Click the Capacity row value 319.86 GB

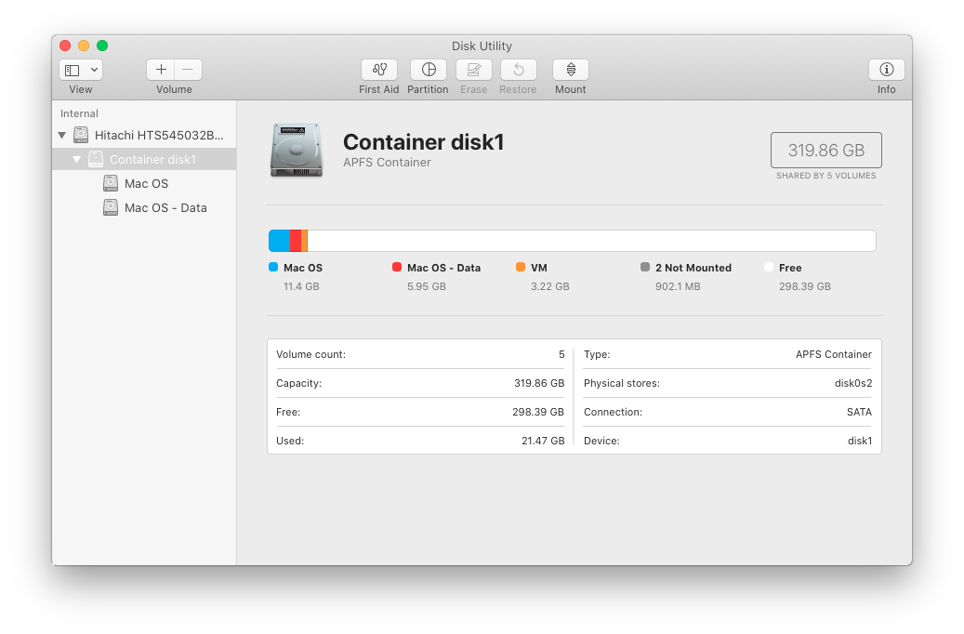(x=539, y=383)
